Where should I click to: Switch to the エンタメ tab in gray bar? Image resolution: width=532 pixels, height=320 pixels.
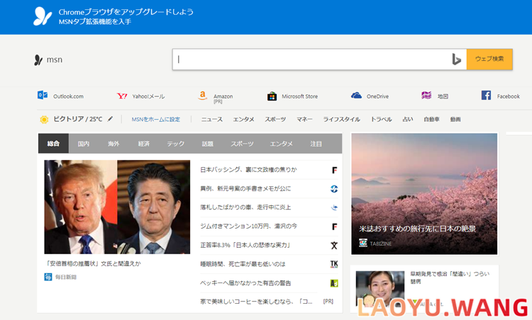click(282, 144)
